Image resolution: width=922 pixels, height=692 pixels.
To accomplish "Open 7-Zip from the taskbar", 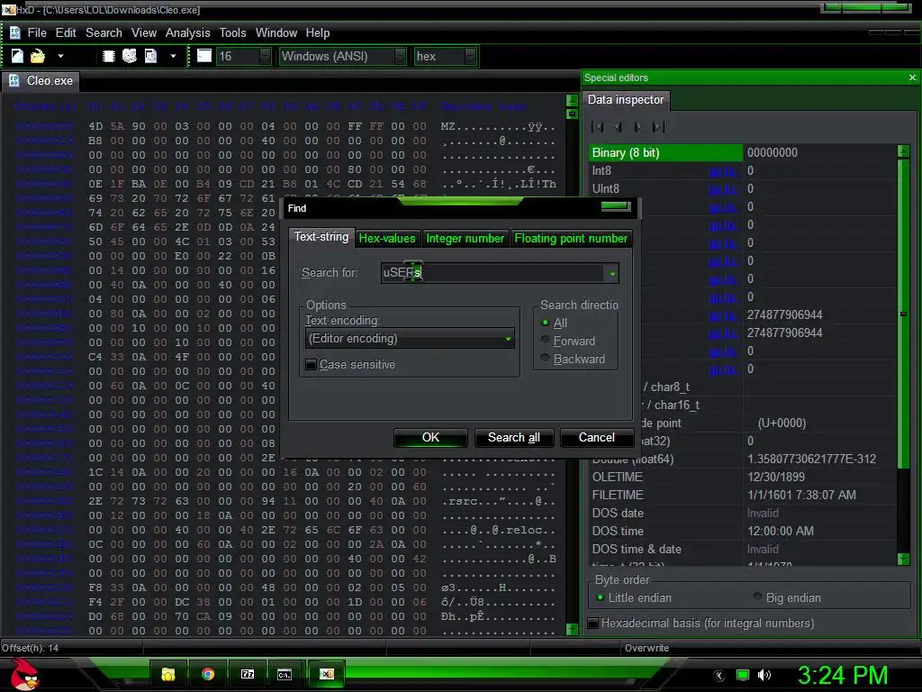I will click(x=248, y=674).
